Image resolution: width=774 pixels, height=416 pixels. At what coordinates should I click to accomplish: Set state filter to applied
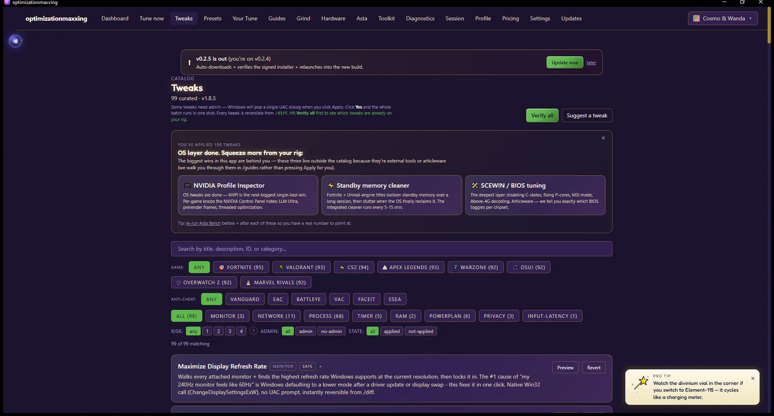coord(392,331)
